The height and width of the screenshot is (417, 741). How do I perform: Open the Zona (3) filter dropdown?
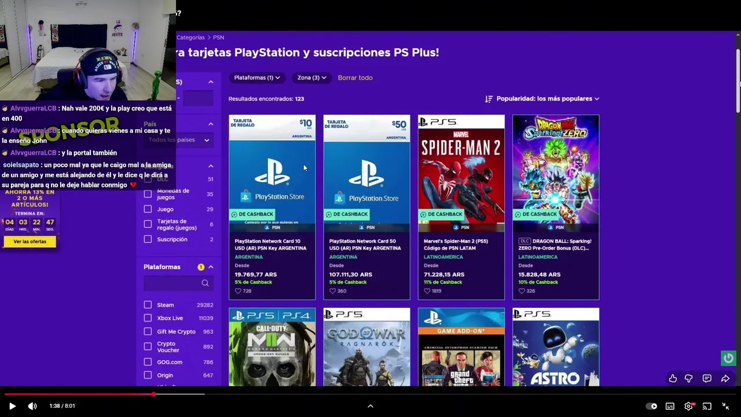(x=311, y=78)
